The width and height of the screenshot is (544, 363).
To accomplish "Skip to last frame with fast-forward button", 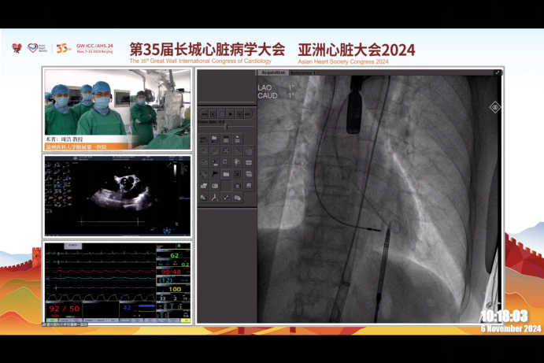I will coord(247,113).
